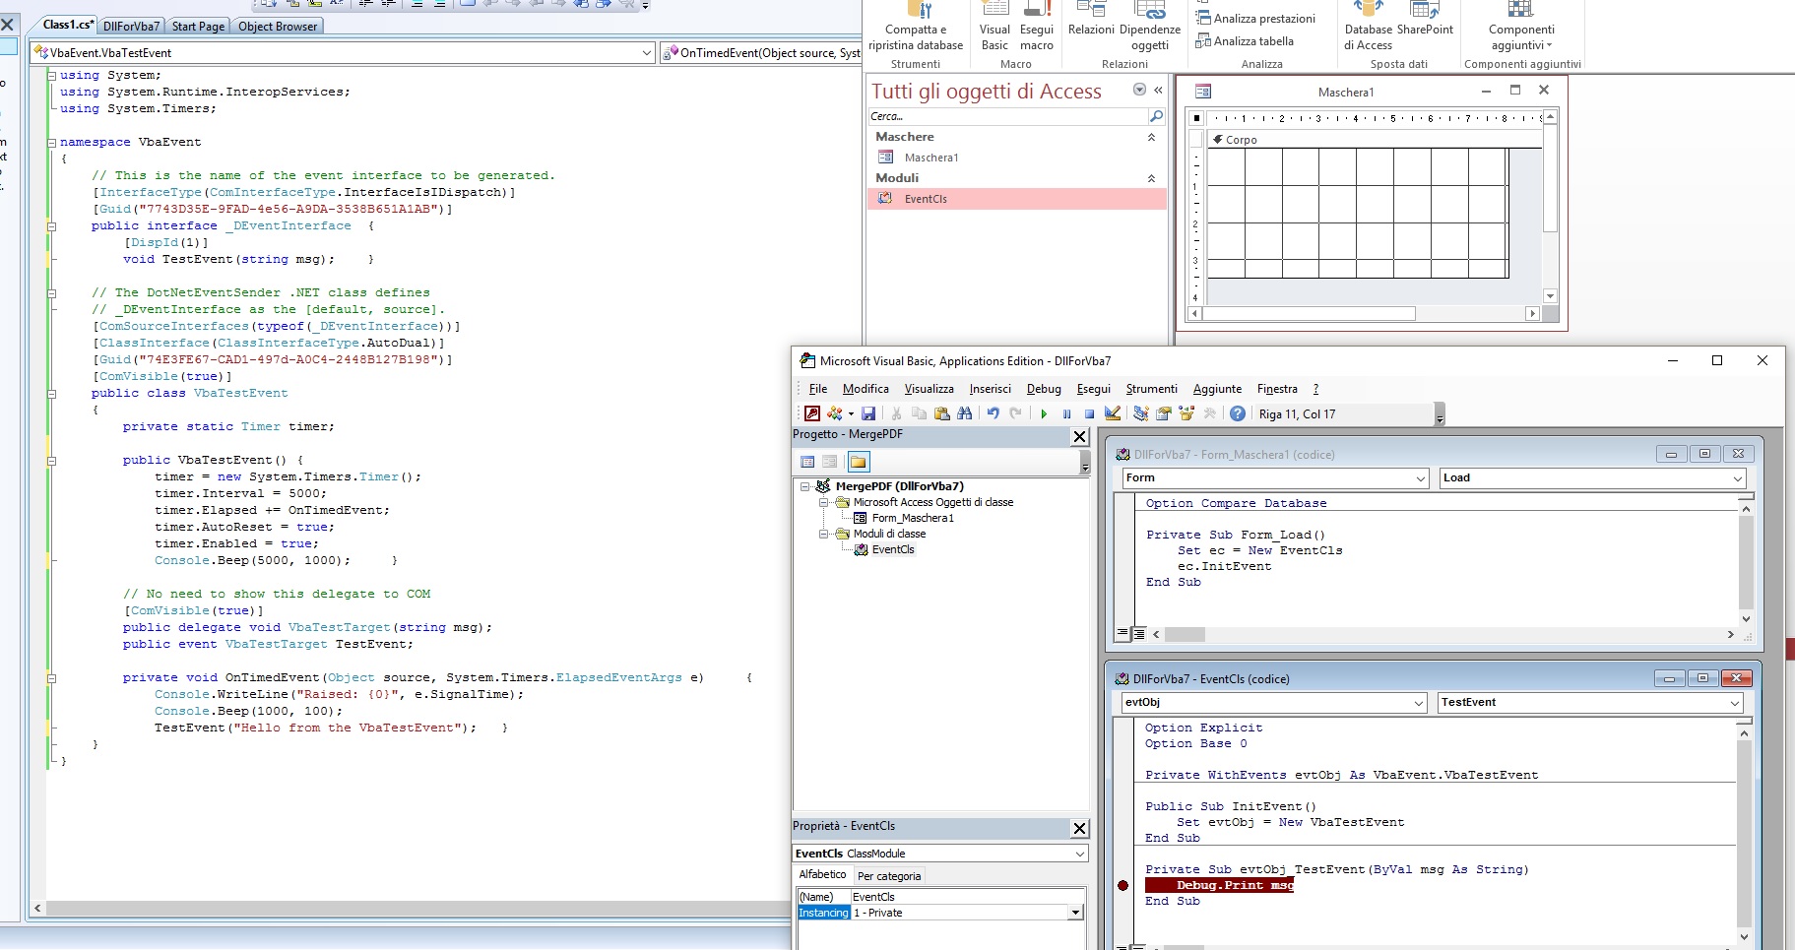Undo the last edit in the VBA editor
This screenshot has height=950, width=1795.
(994, 413)
